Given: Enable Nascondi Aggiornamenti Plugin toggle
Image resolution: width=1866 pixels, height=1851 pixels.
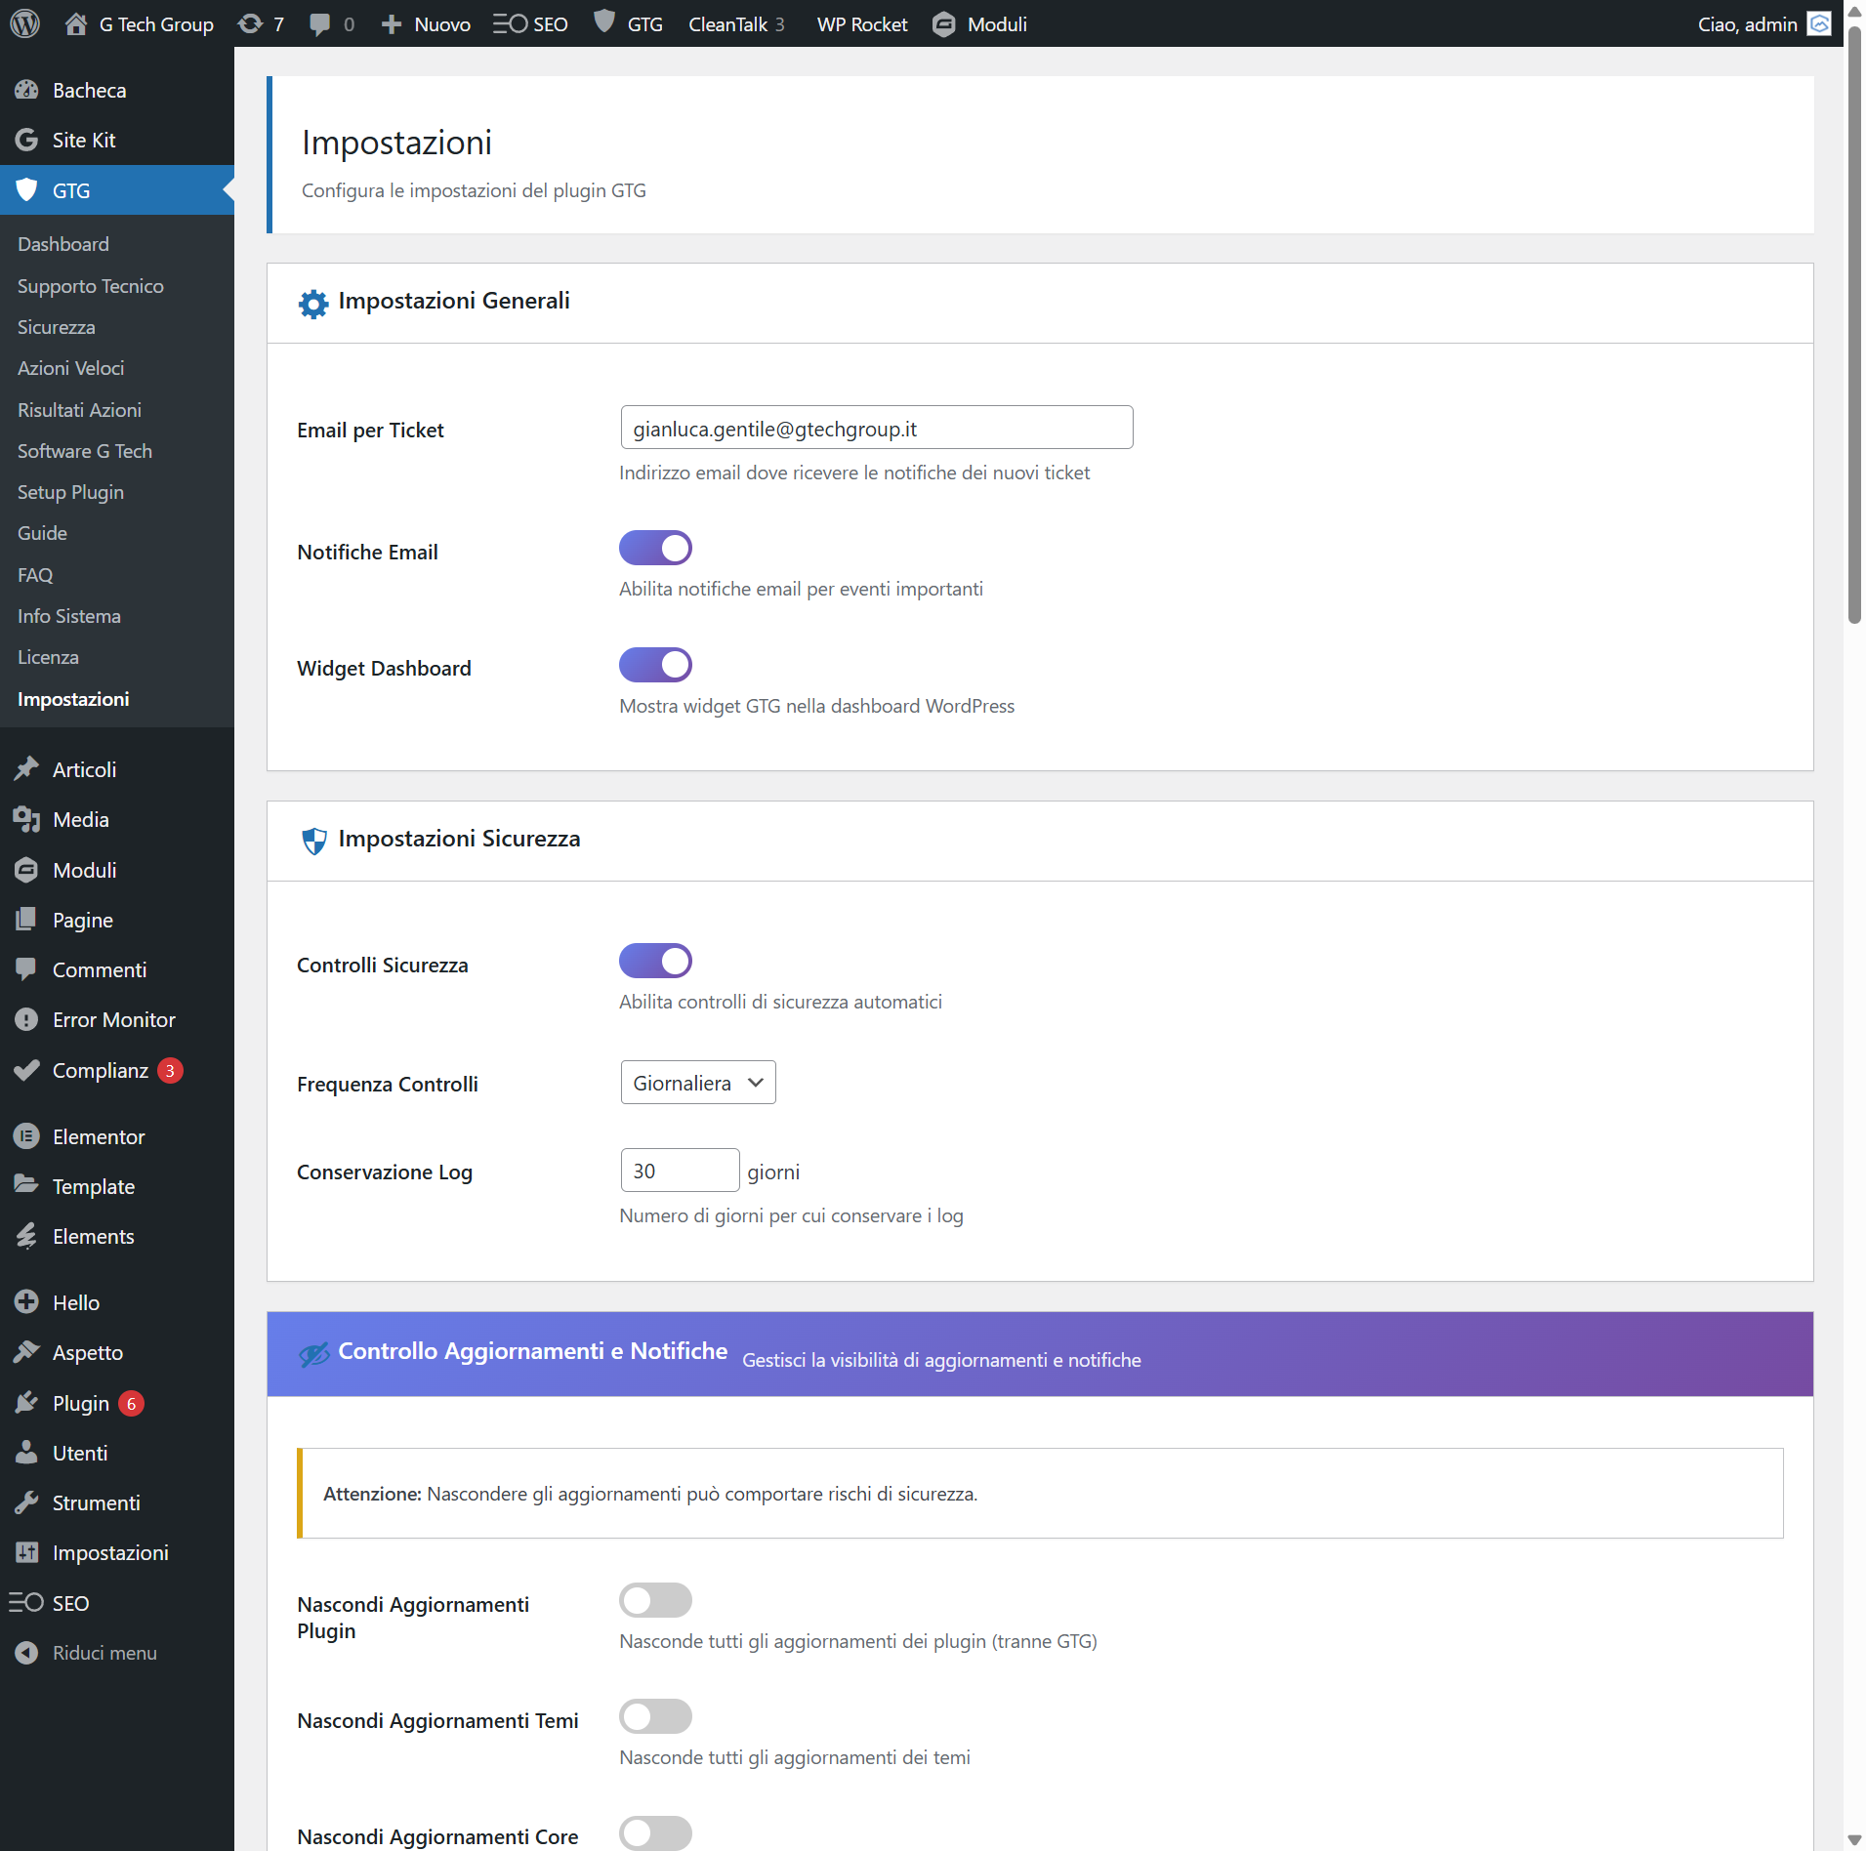Looking at the screenshot, I should click(x=655, y=1600).
